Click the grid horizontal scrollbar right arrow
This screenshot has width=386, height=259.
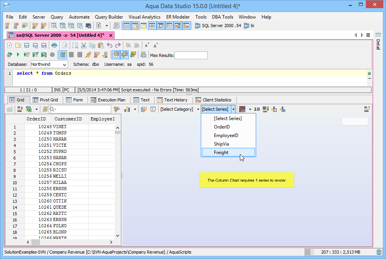click(111, 242)
